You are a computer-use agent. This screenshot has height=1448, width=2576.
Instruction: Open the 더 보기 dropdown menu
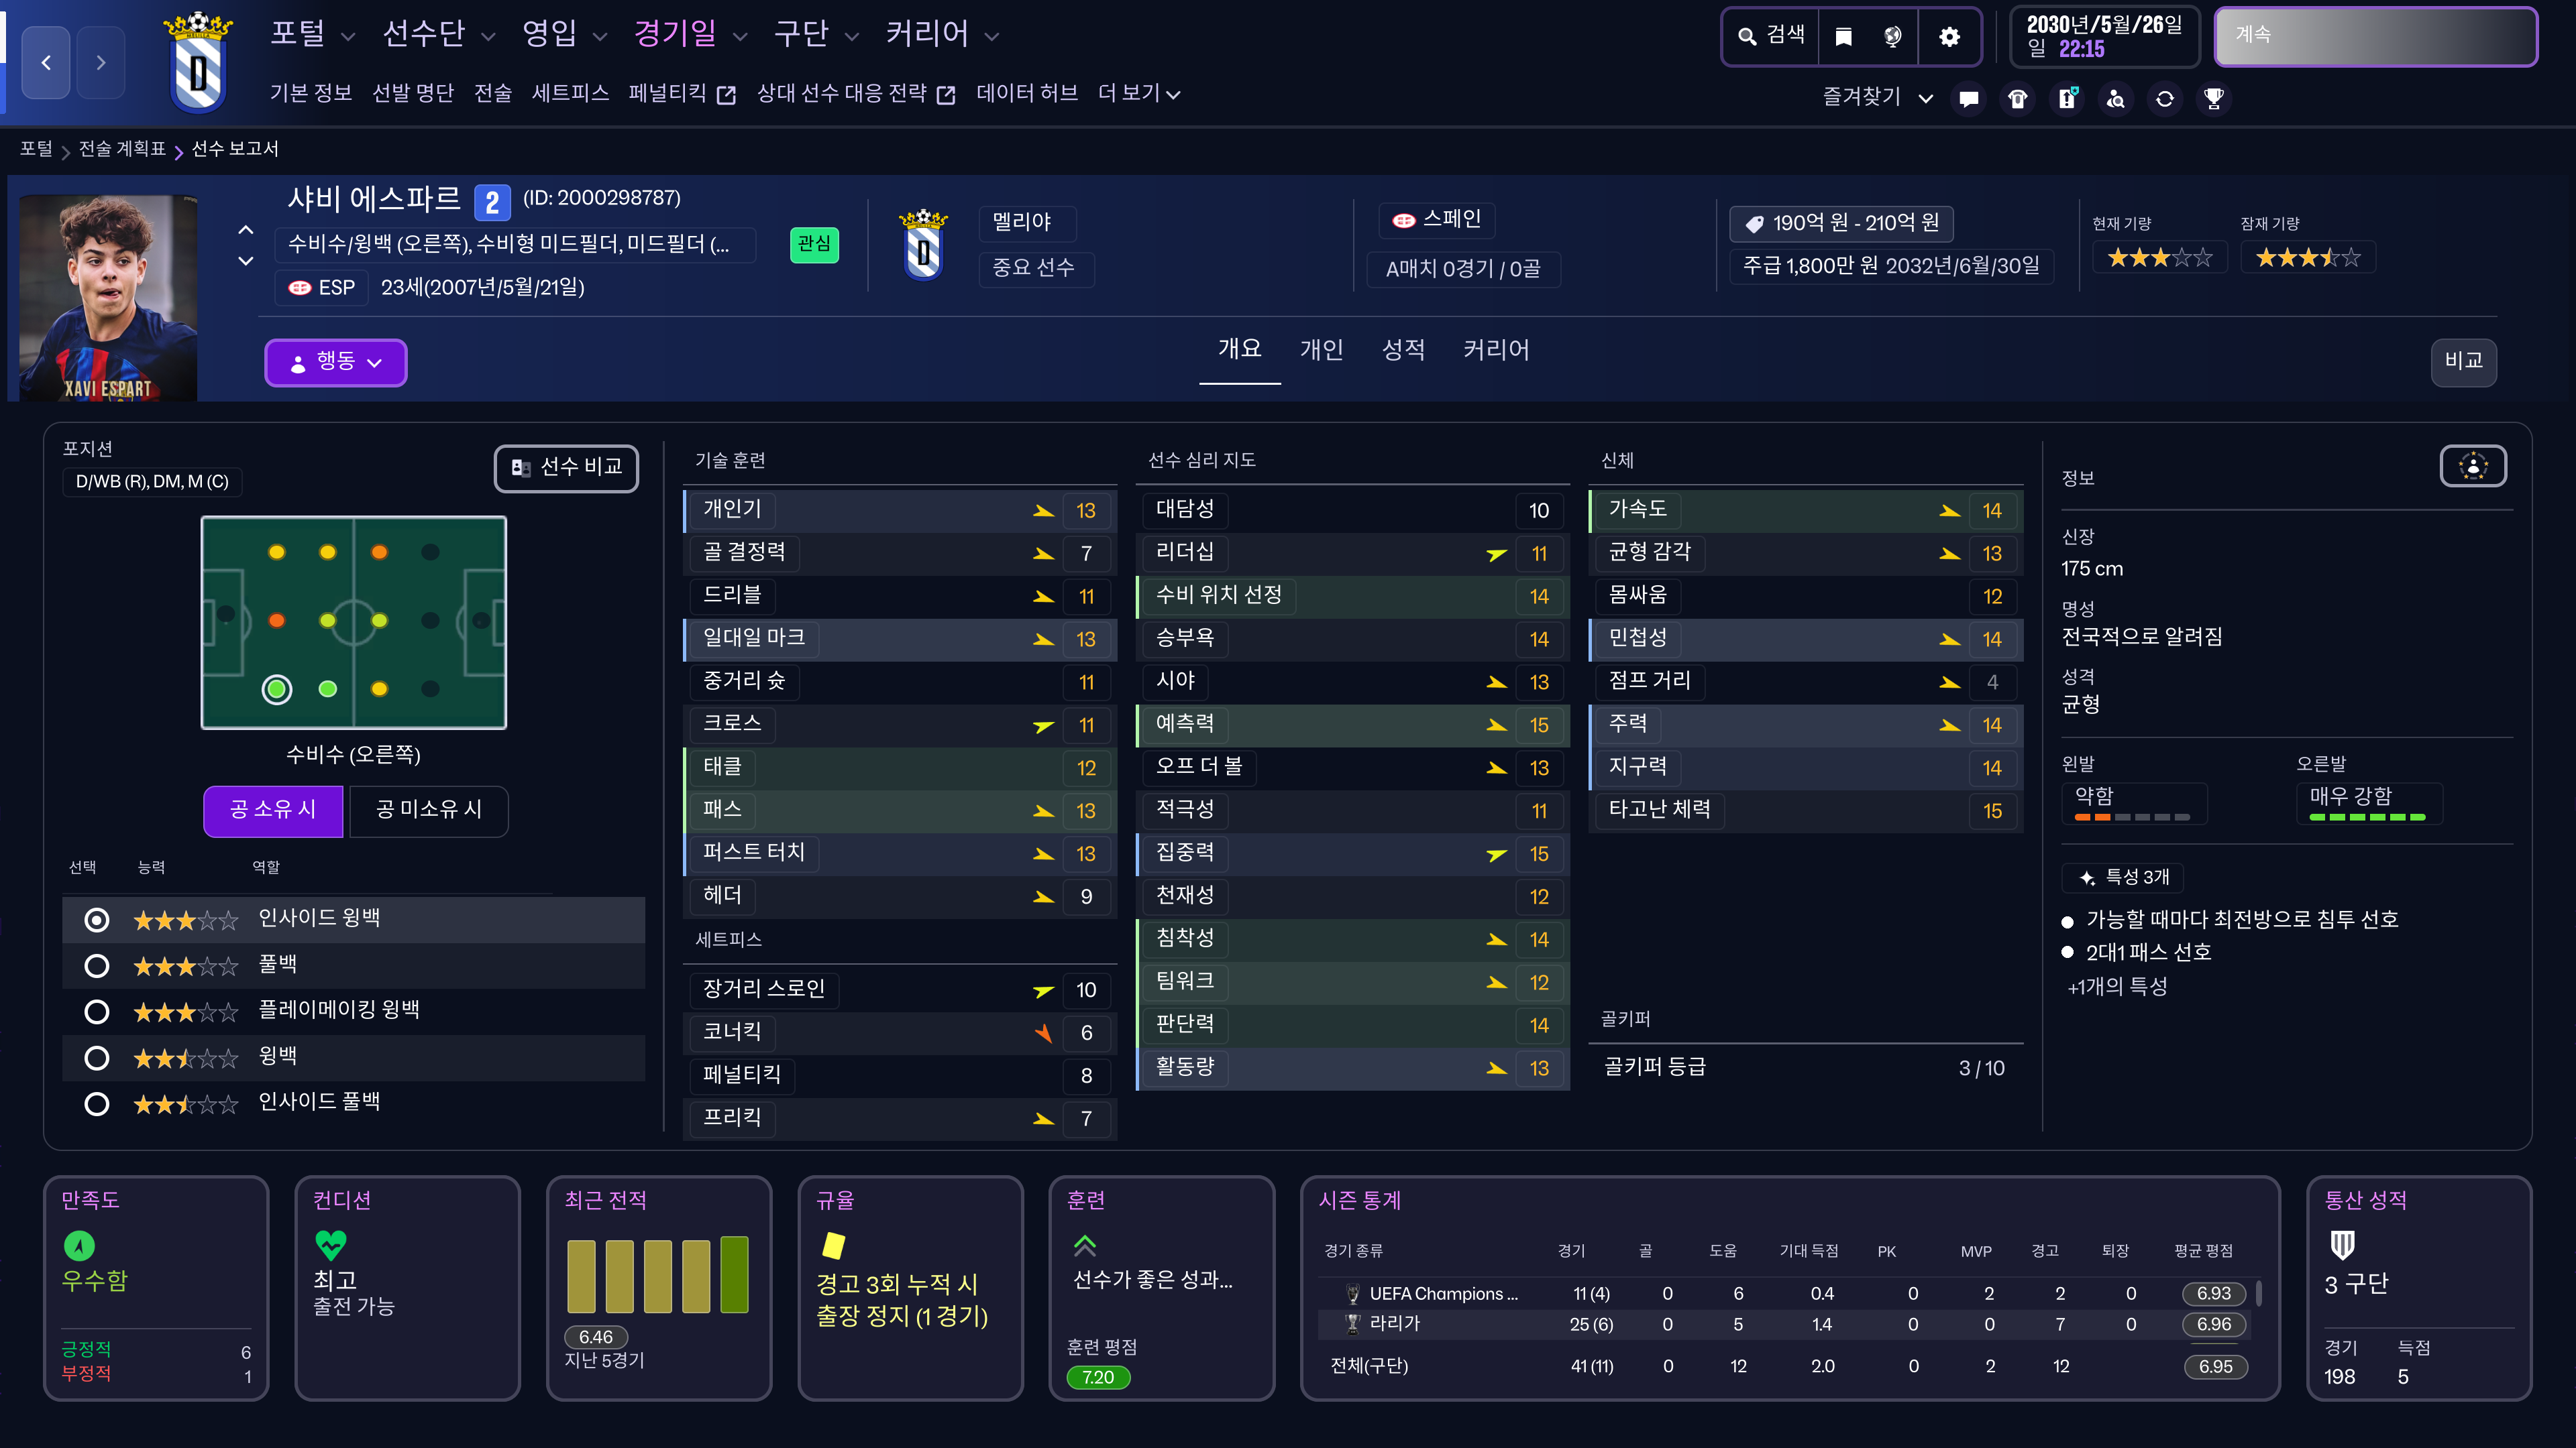(x=1138, y=94)
